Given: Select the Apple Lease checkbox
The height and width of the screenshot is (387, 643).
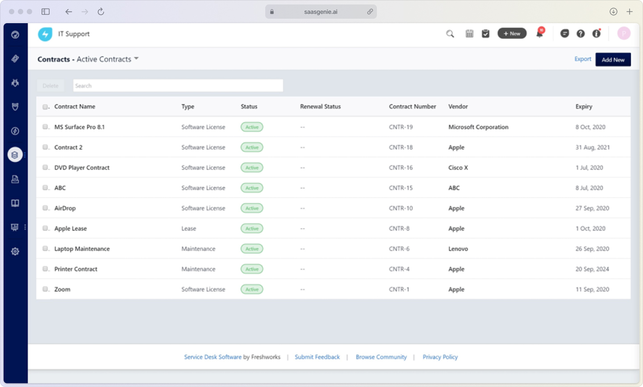Looking at the screenshot, I should point(45,228).
